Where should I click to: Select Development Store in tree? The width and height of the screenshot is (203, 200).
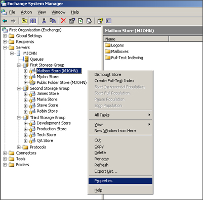tap(54, 123)
